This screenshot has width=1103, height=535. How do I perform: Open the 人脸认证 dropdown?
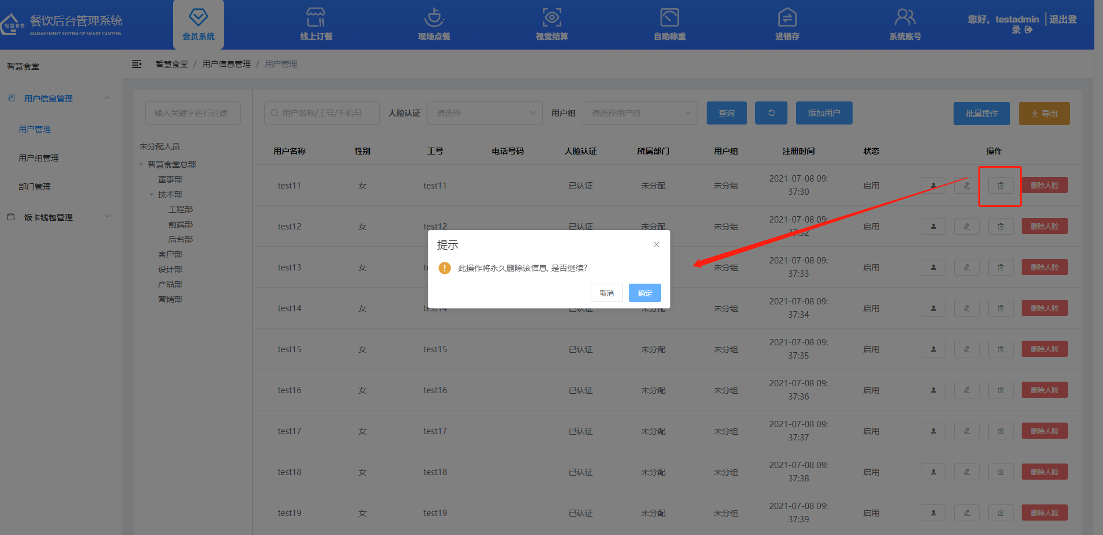pyautogui.click(x=485, y=113)
